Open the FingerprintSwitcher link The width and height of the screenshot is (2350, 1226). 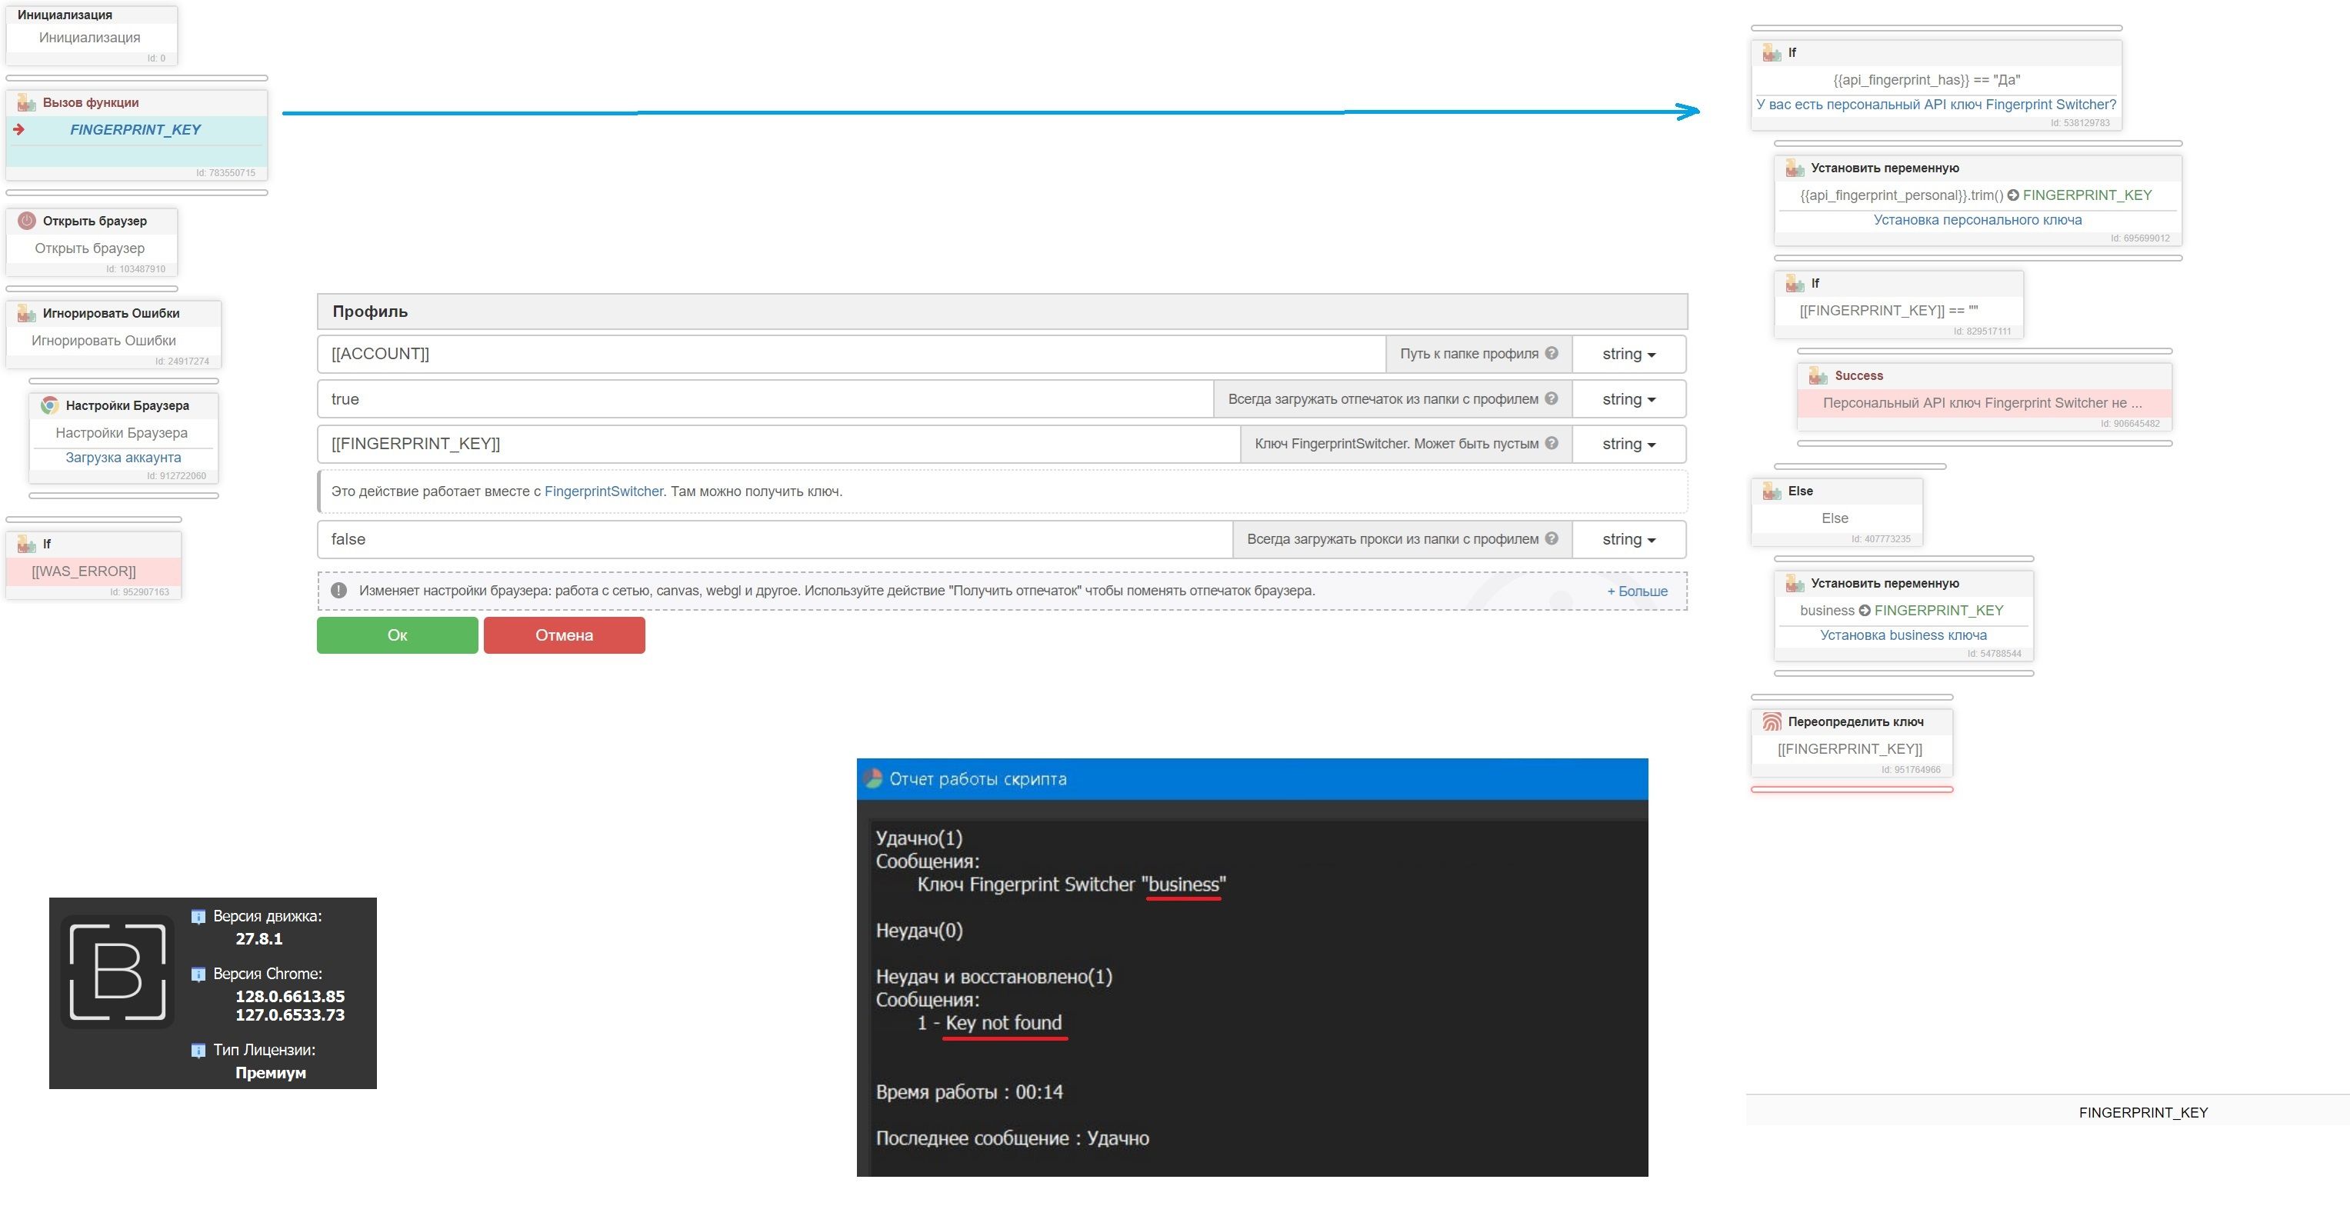click(603, 491)
